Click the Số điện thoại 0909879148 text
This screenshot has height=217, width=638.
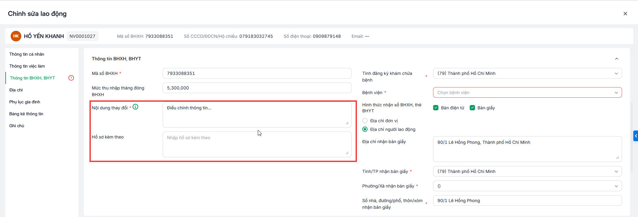(x=312, y=36)
